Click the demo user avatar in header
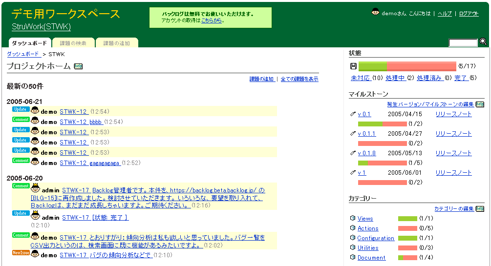Image resolution: width=491 pixels, height=266 pixels. click(375, 12)
